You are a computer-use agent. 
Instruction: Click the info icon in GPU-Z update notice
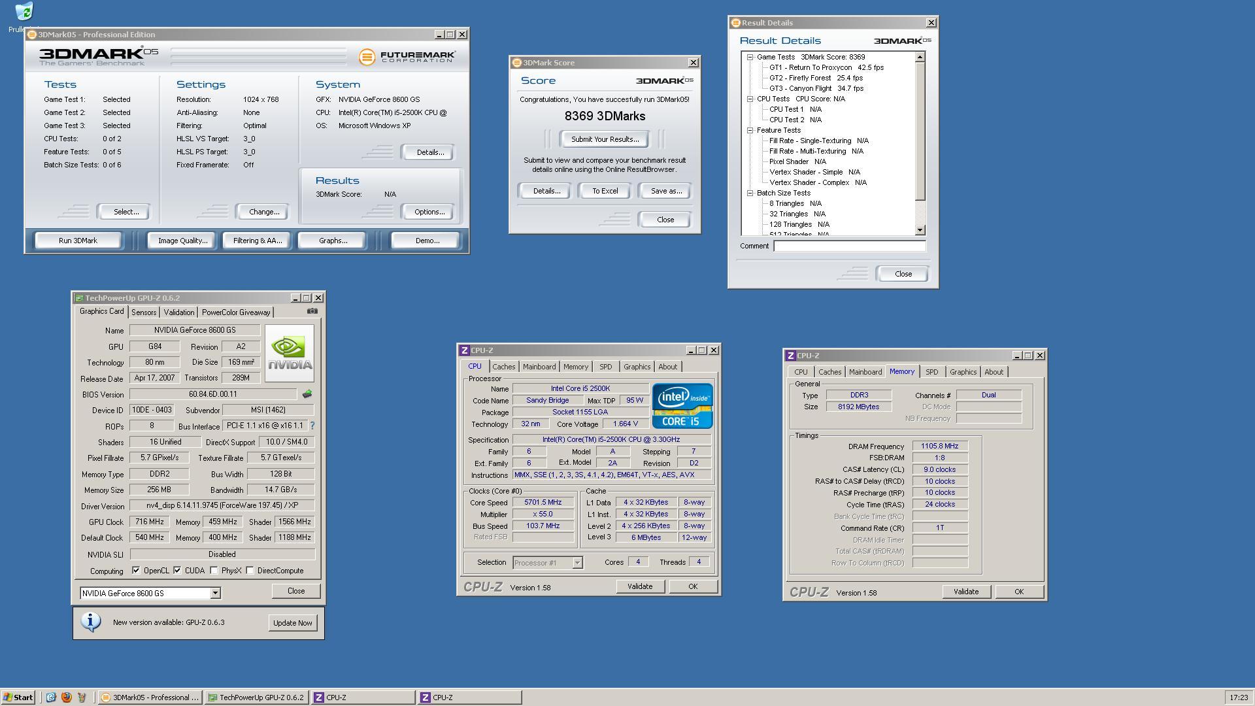91,622
